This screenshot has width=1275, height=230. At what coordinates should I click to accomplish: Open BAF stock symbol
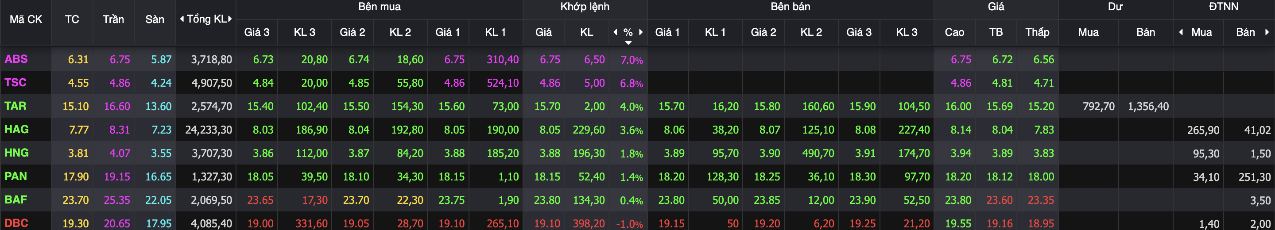pyautogui.click(x=16, y=200)
